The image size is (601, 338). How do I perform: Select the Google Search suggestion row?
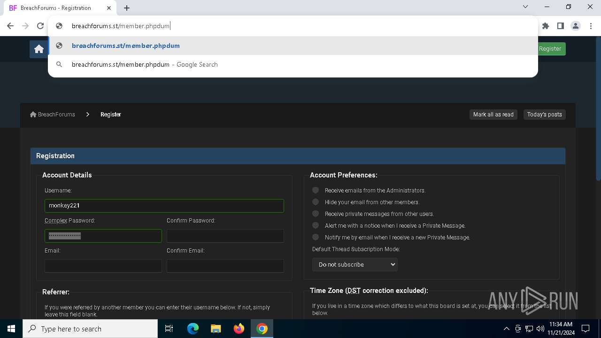[293, 64]
